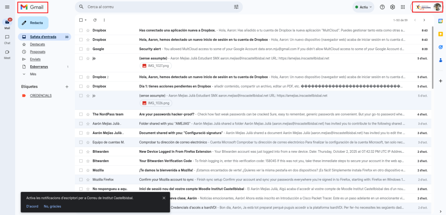Switch to the Meet section
Screen dimensions: 446x215
point(7,54)
